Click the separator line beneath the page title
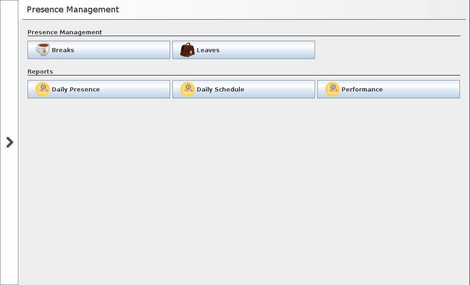This screenshot has height=285, width=470. 243,19
